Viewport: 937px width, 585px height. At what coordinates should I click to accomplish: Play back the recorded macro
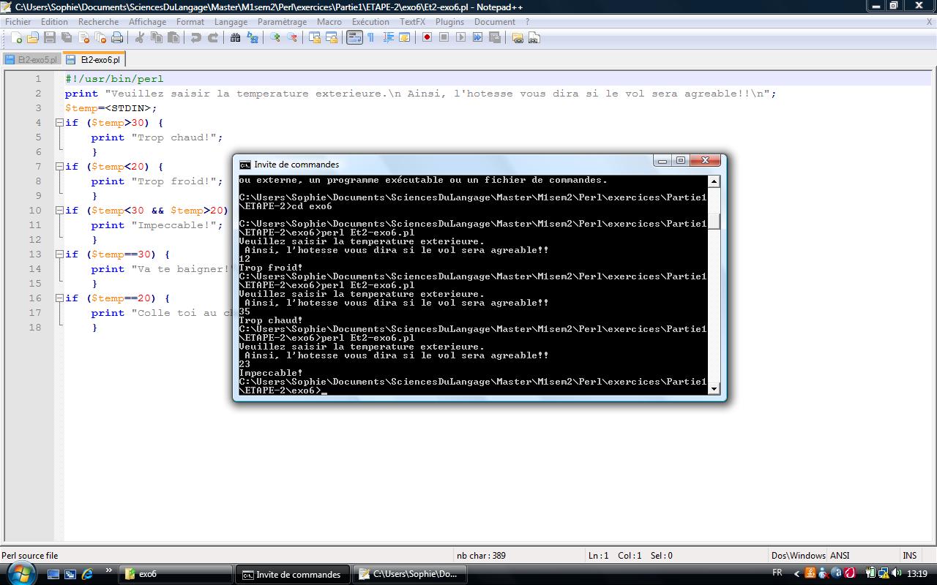click(x=460, y=38)
